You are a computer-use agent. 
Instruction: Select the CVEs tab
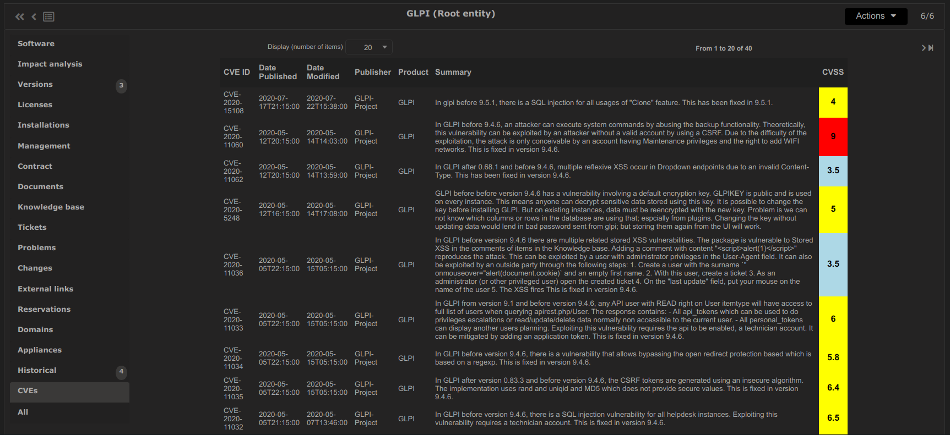point(69,392)
